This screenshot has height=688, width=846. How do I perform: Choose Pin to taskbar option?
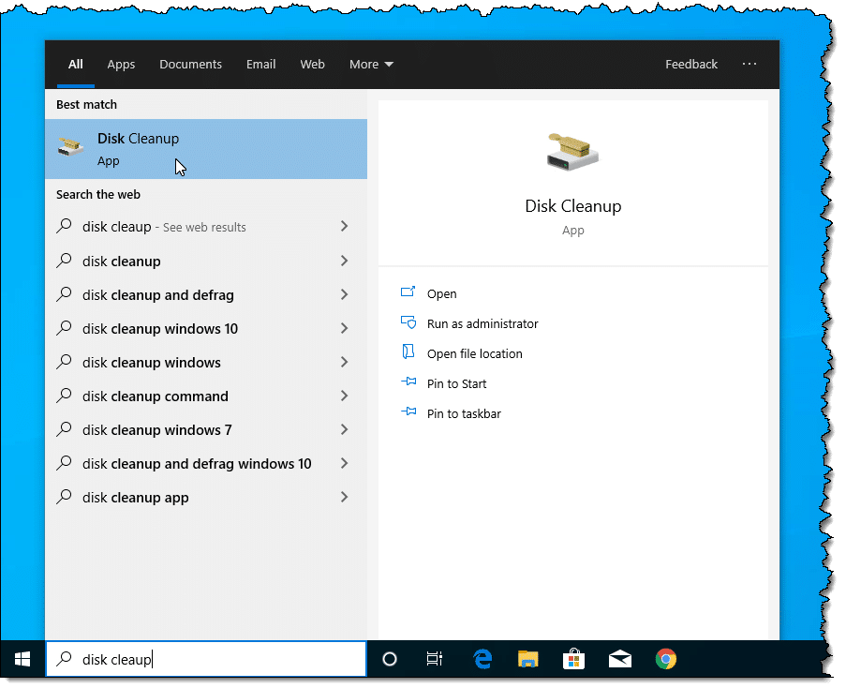(463, 414)
